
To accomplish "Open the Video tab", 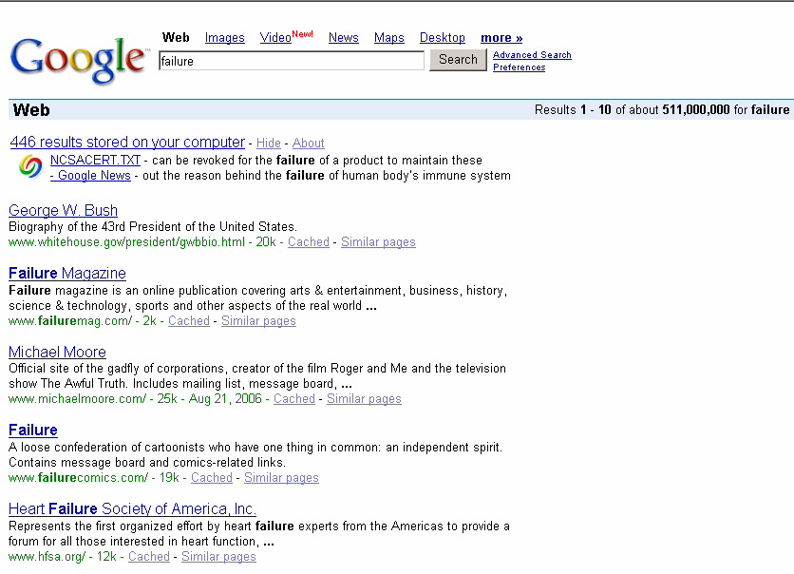I will pyautogui.click(x=275, y=37).
